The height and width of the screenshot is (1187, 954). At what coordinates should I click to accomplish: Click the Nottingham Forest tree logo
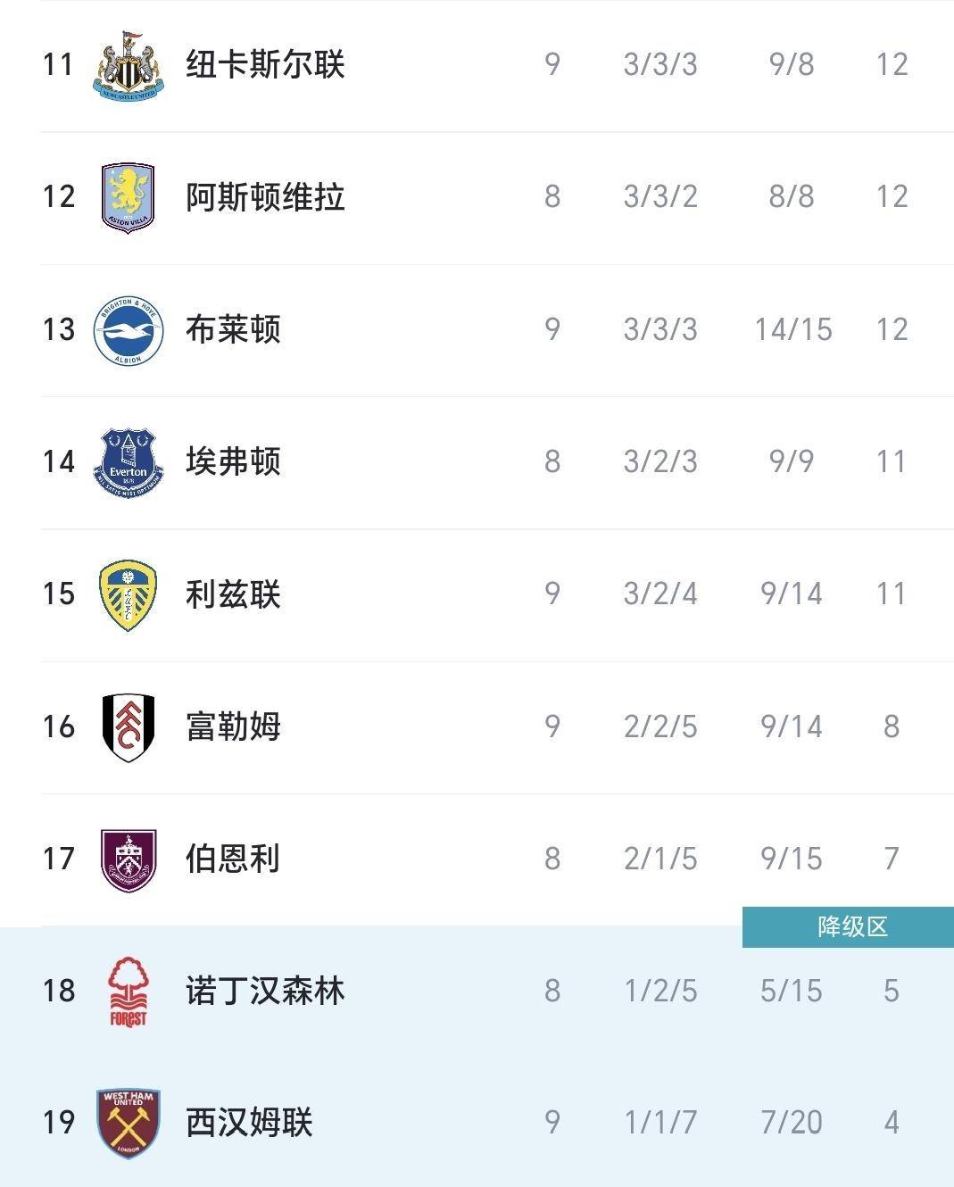[x=128, y=992]
